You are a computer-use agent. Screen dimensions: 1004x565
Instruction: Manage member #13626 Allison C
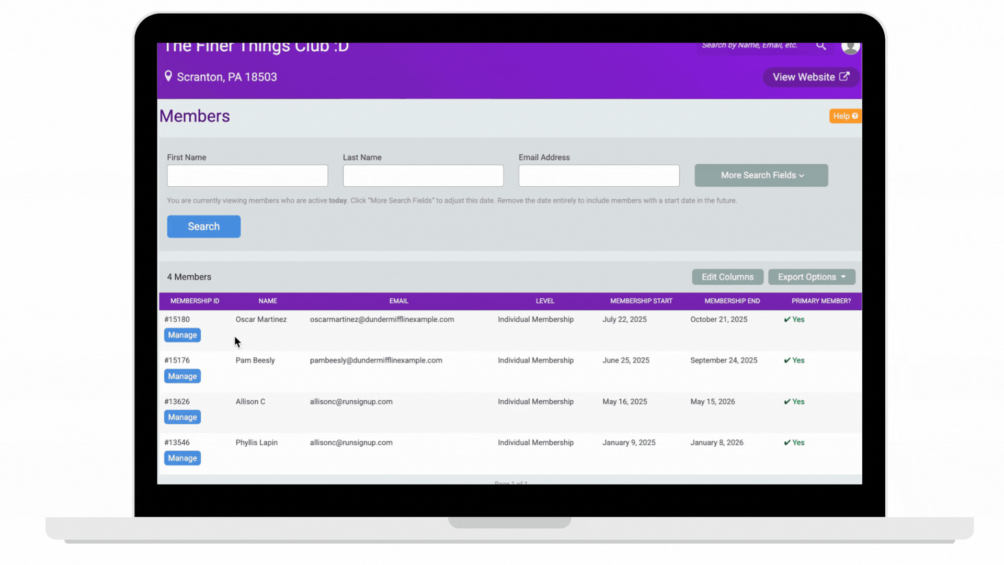pos(182,417)
